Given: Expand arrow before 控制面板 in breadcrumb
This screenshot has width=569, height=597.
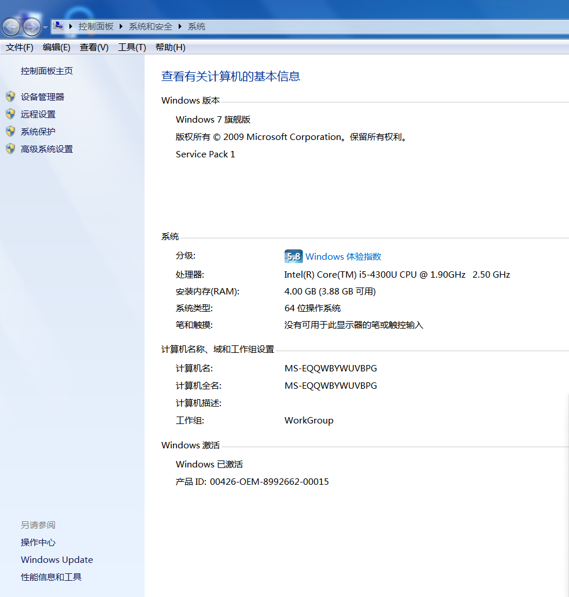Looking at the screenshot, I should [x=71, y=27].
